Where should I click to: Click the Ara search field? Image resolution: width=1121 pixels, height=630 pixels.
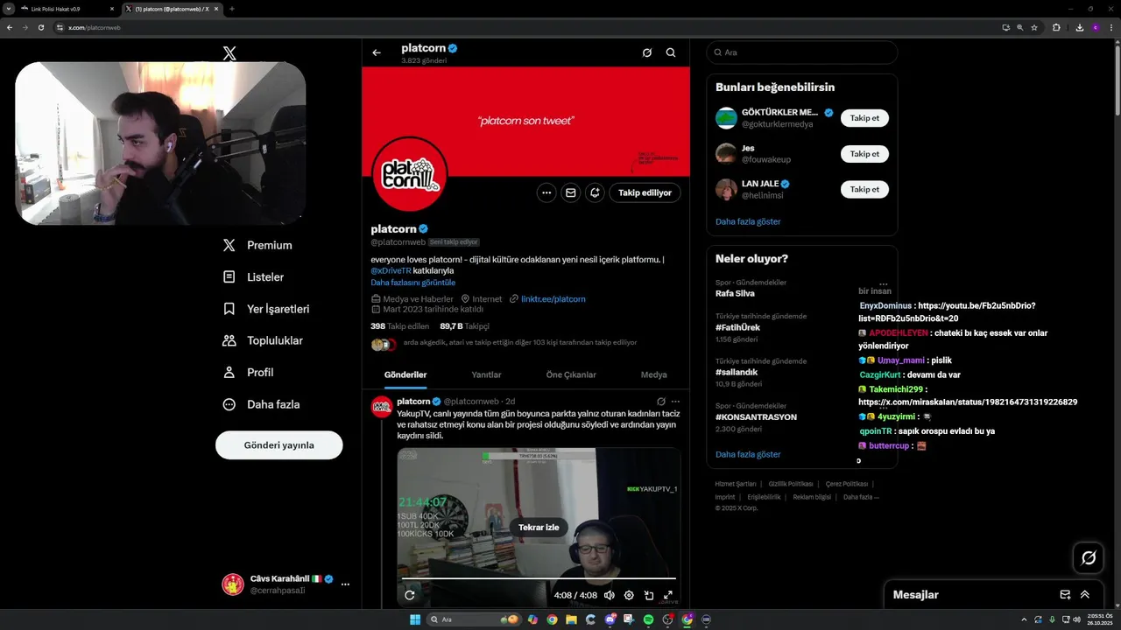[x=802, y=52]
